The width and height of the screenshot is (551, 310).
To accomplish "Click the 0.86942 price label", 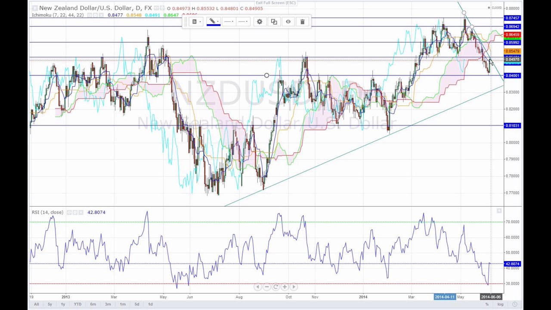I will pos(512,27).
